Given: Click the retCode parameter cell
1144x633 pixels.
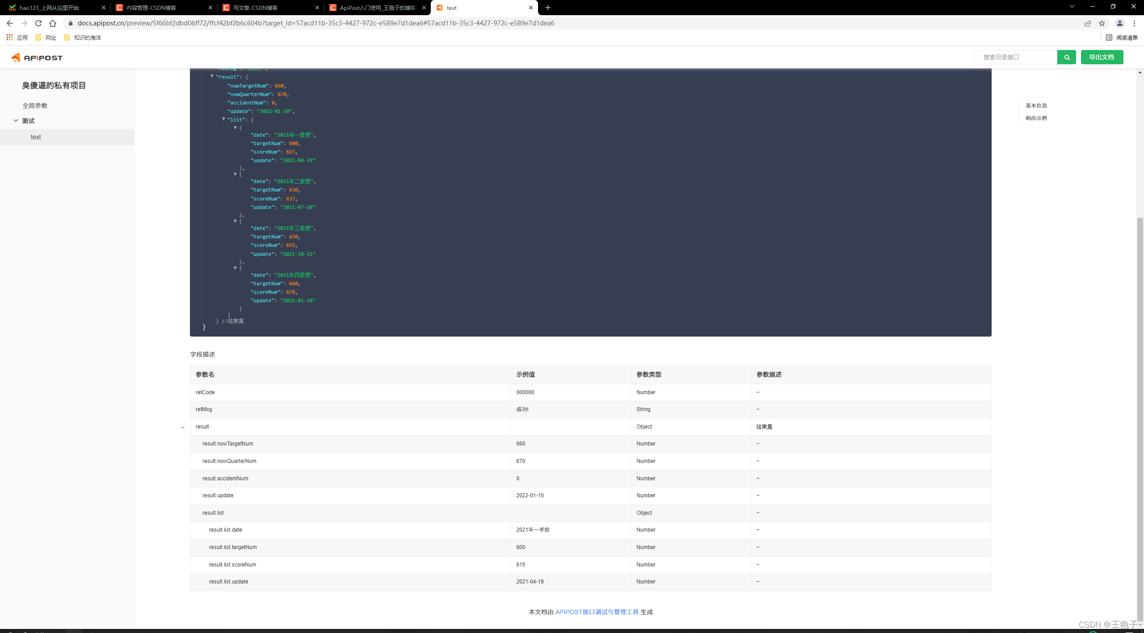Looking at the screenshot, I should click(x=350, y=392).
